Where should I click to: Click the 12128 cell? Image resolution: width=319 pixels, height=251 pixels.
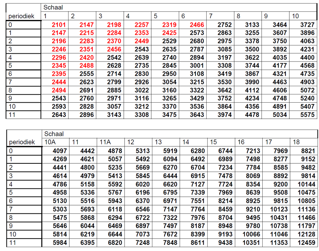307,234
